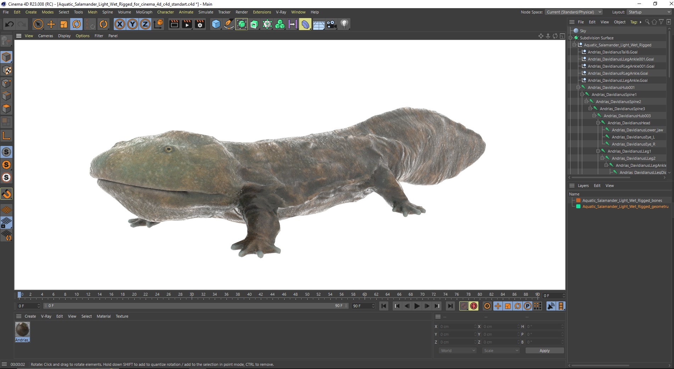Open the World coordinate system dropdown
Viewport: 674px width, 369px height.
pyautogui.click(x=457, y=351)
